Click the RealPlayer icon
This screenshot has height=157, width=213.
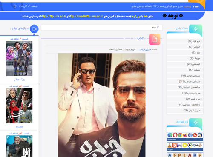click(x=195, y=145)
